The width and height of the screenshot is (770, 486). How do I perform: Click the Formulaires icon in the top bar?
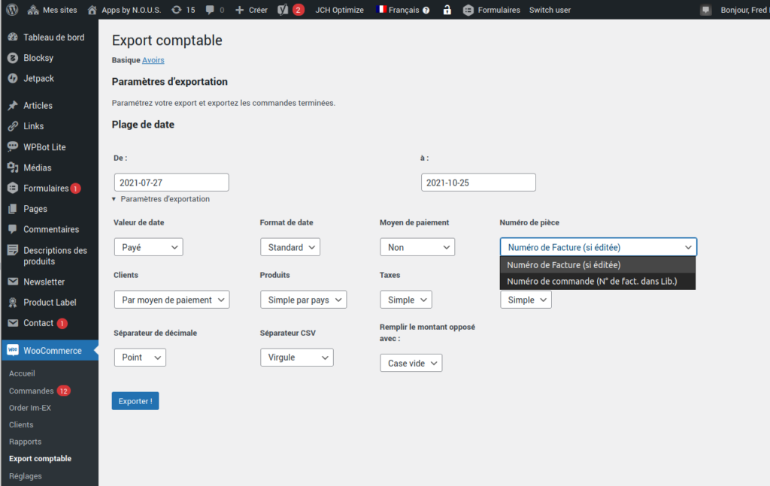tap(468, 10)
